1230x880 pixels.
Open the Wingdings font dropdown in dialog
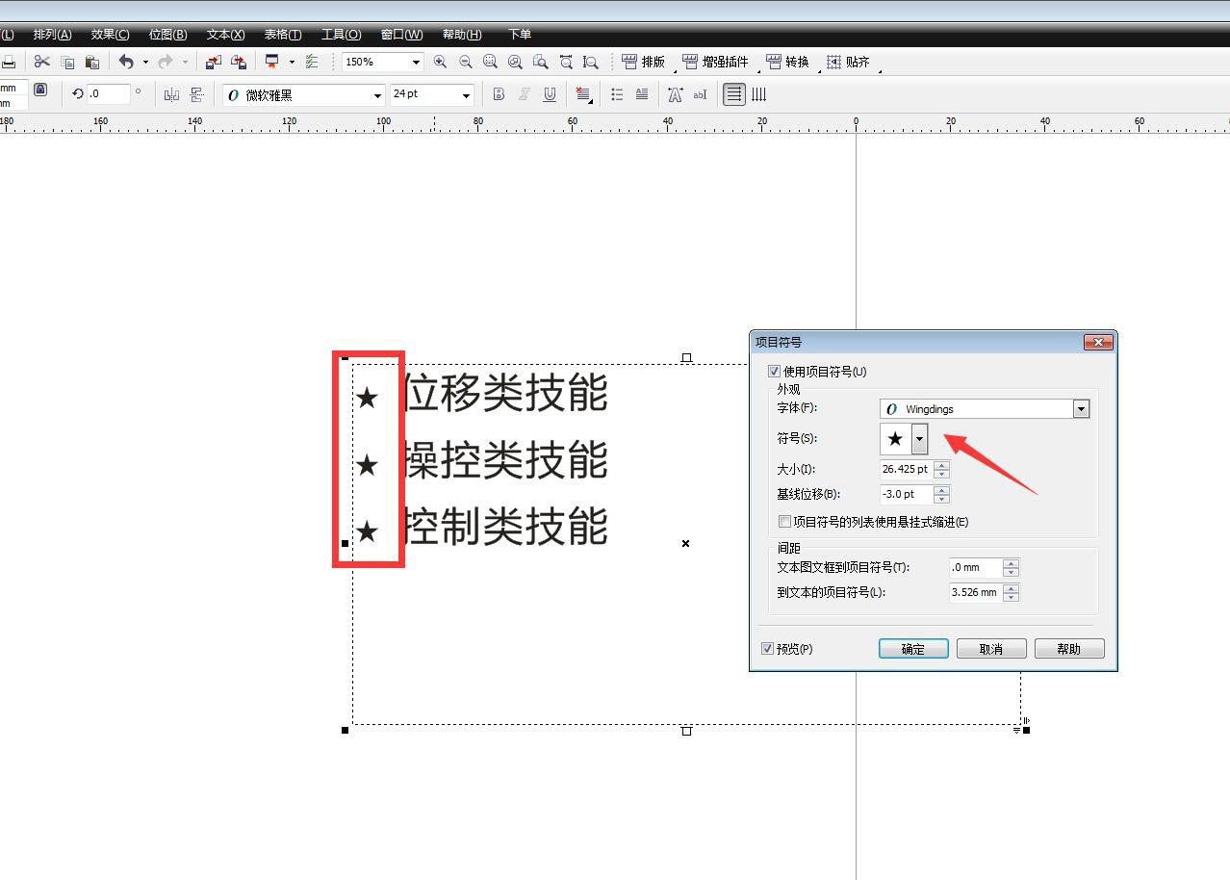coord(1081,409)
